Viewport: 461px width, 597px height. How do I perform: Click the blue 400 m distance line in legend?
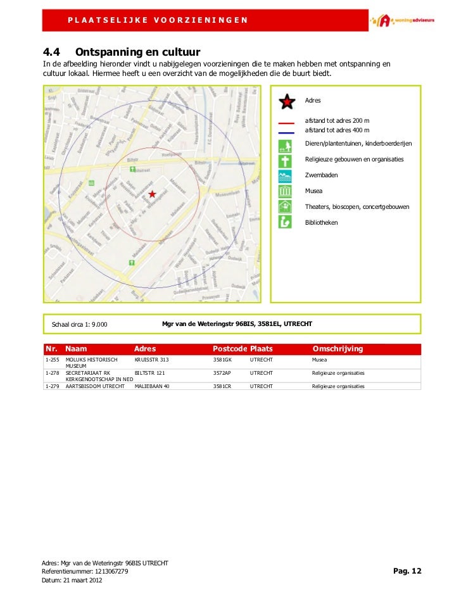click(x=286, y=133)
